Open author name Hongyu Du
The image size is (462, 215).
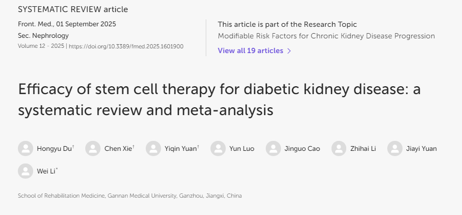coord(54,148)
